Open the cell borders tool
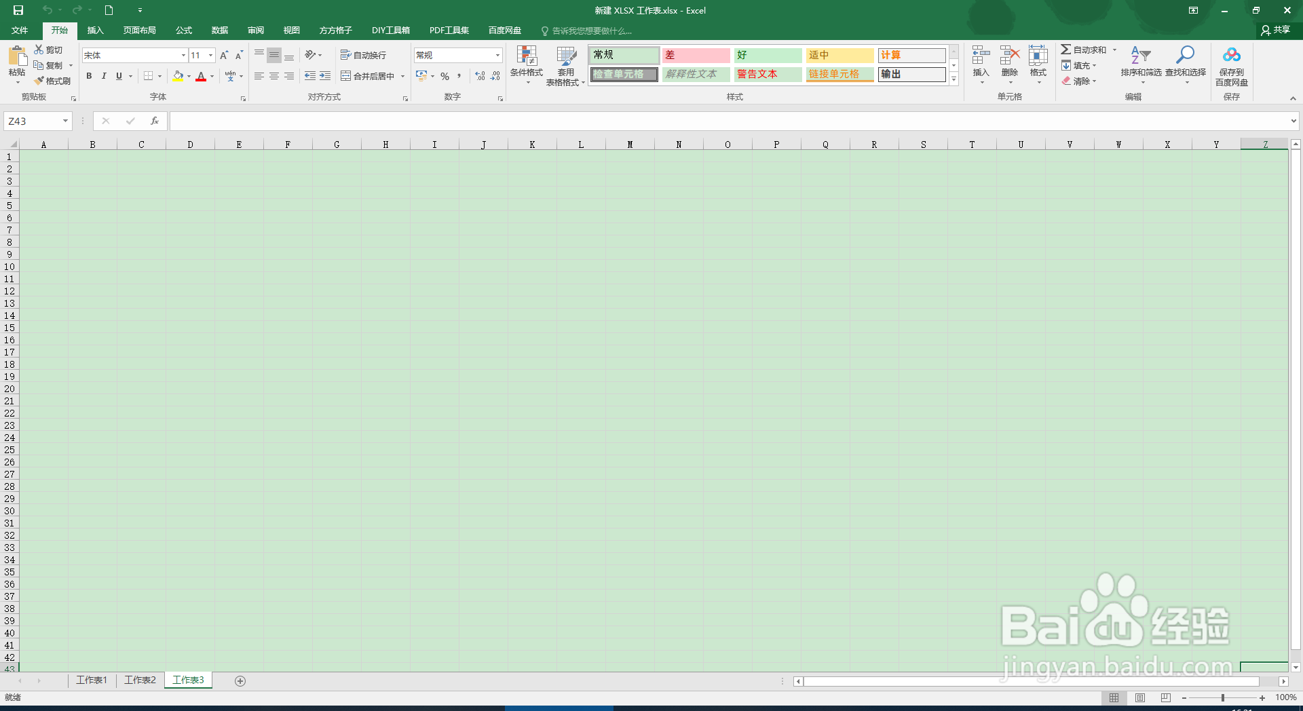This screenshot has width=1303, height=711. point(149,76)
